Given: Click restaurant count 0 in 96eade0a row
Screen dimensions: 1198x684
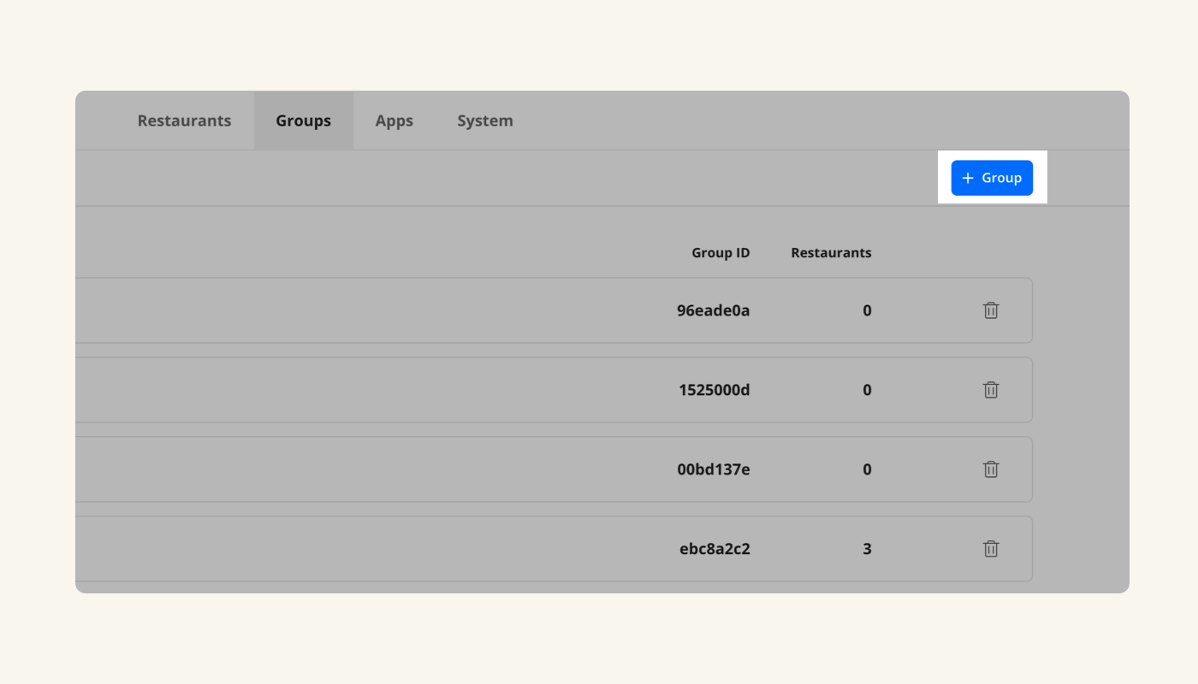Looking at the screenshot, I should [867, 310].
